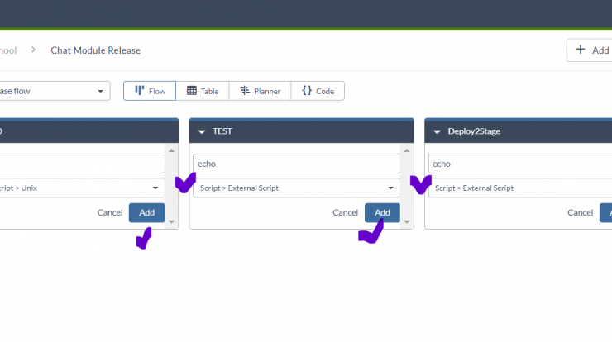Open the Code view tab
Image resolution: width=612 pixels, height=342 pixels.
318,91
